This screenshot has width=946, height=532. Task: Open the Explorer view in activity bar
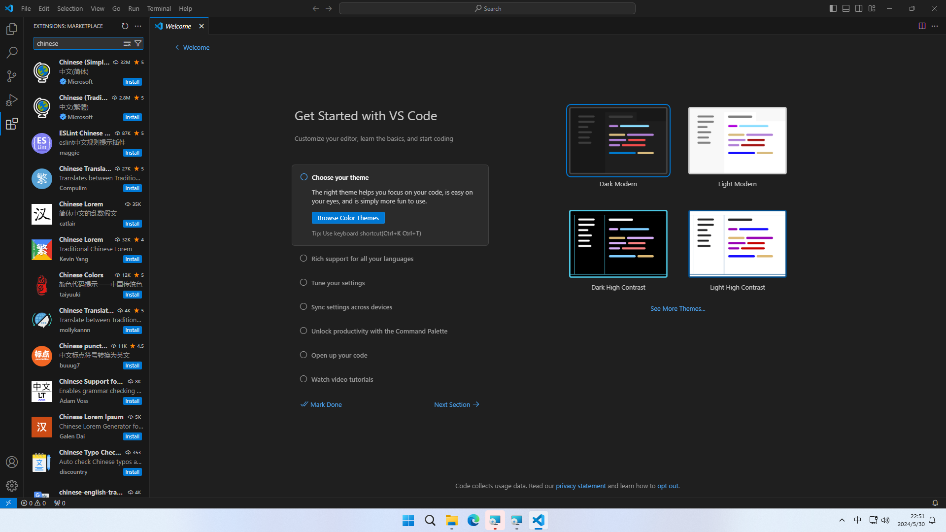12,29
